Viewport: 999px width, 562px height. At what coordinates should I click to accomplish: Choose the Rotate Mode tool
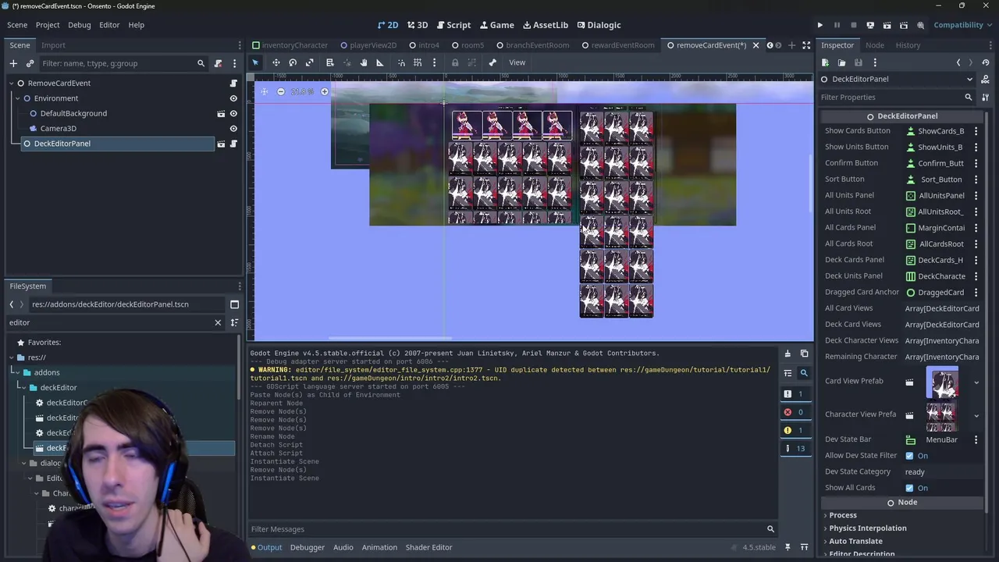(x=293, y=62)
